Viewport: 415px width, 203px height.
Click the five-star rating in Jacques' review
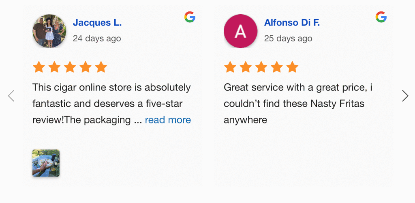click(x=70, y=67)
